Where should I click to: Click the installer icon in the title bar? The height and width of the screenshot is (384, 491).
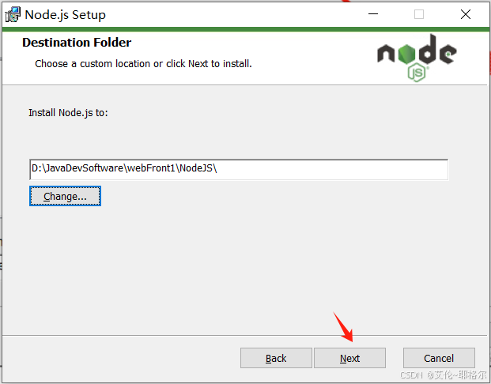13,15
